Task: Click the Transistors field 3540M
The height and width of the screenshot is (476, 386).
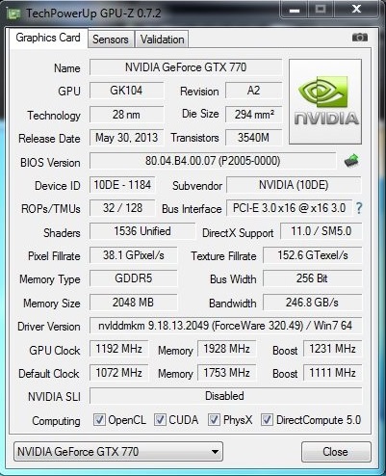Action: click(253, 138)
